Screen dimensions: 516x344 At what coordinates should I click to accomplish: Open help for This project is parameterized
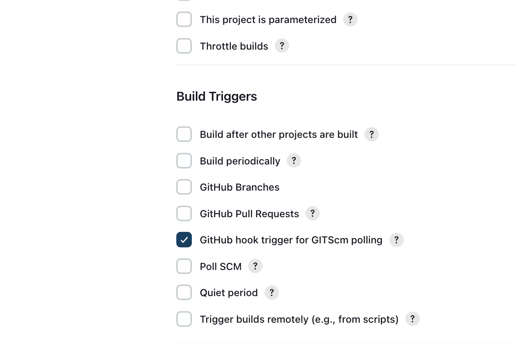point(350,20)
